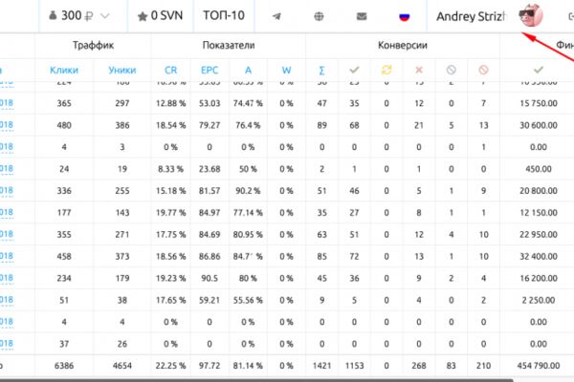The image size is (574, 382).
Task: Click the pig avatar with sunglasses
Action: tap(531, 15)
